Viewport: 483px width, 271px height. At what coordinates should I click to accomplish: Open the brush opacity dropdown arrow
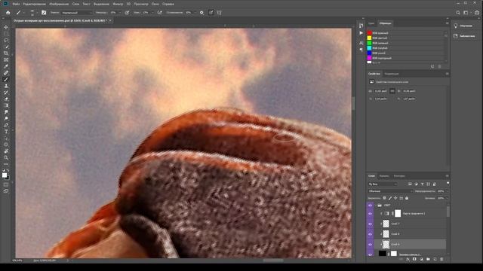119,13
